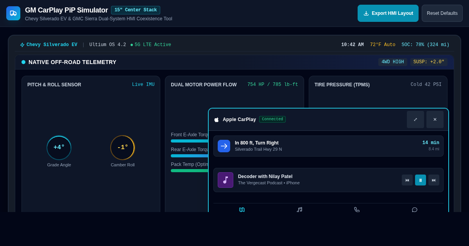Screen dimensions: 469x246
Task: Click the Connected status badge
Action: click(x=272, y=119)
